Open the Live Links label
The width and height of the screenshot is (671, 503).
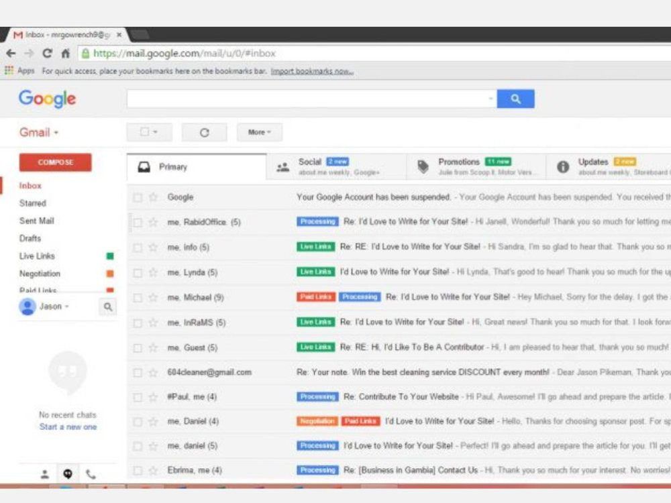pos(37,256)
